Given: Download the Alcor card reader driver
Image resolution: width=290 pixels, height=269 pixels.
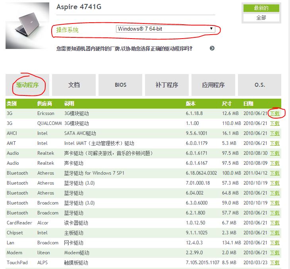Looking at the screenshot, I should click(x=275, y=223).
